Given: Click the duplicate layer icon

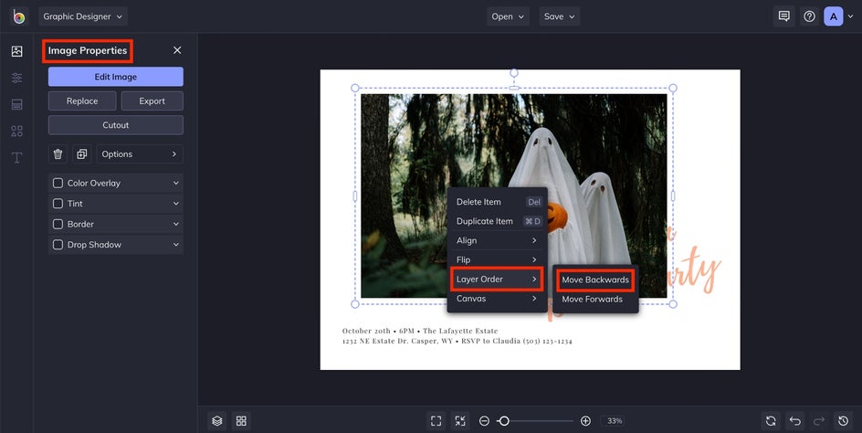Looking at the screenshot, I should click(x=82, y=154).
